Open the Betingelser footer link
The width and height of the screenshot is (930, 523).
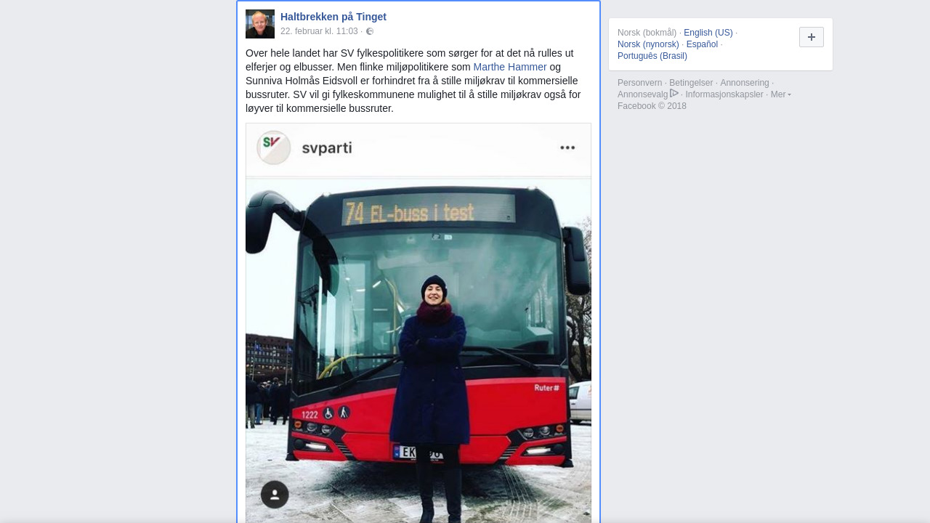click(691, 83)
